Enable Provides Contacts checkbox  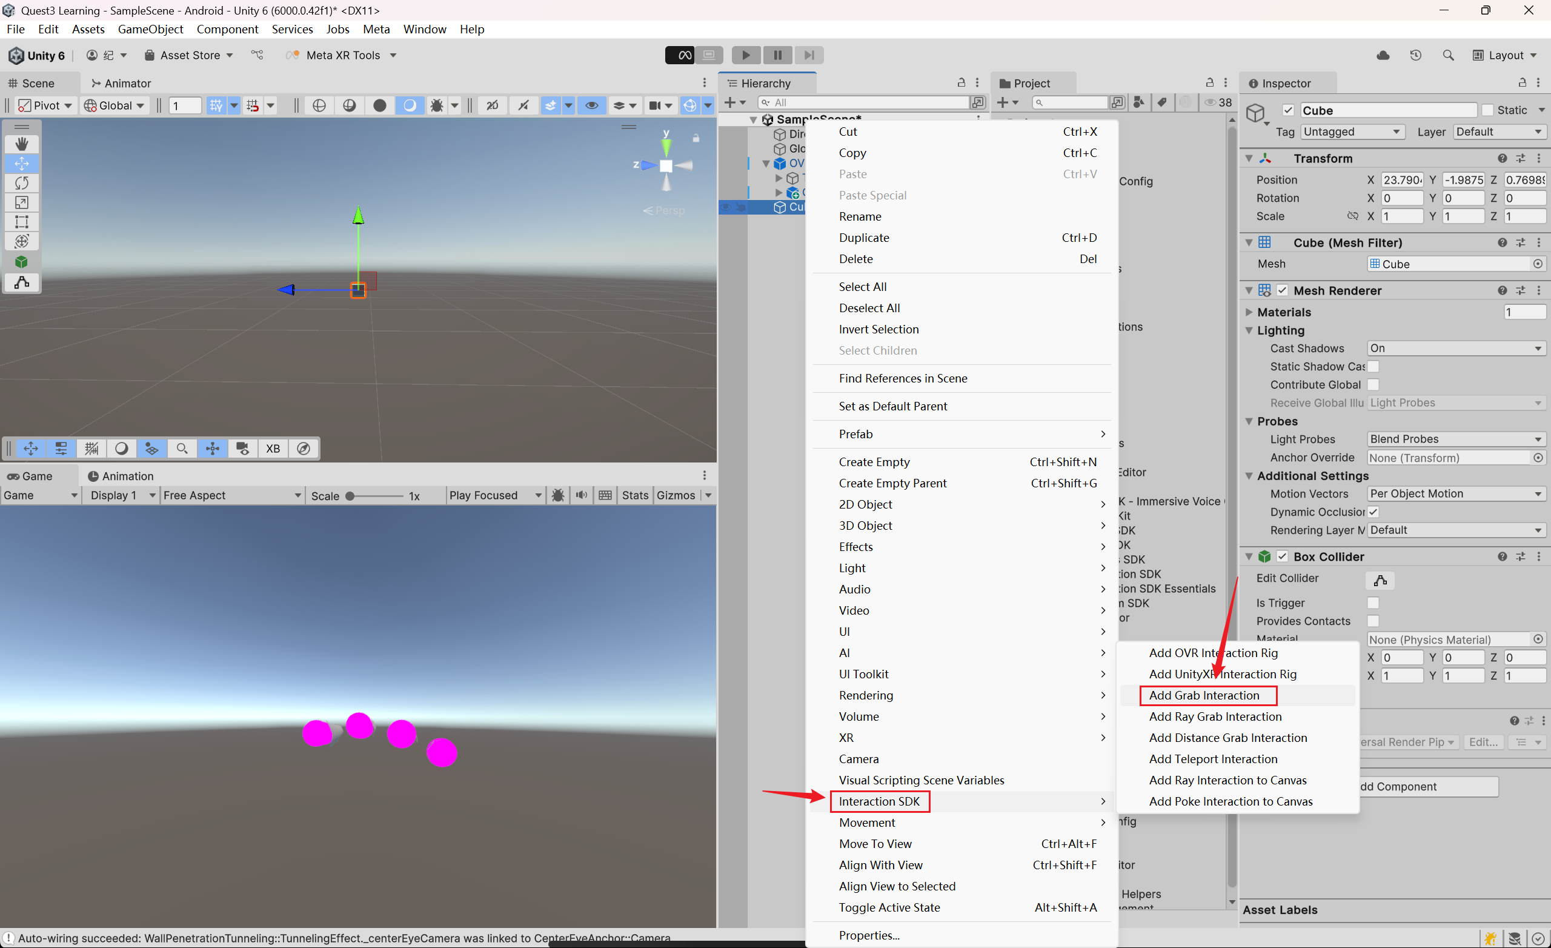[x=1373, y=622]
